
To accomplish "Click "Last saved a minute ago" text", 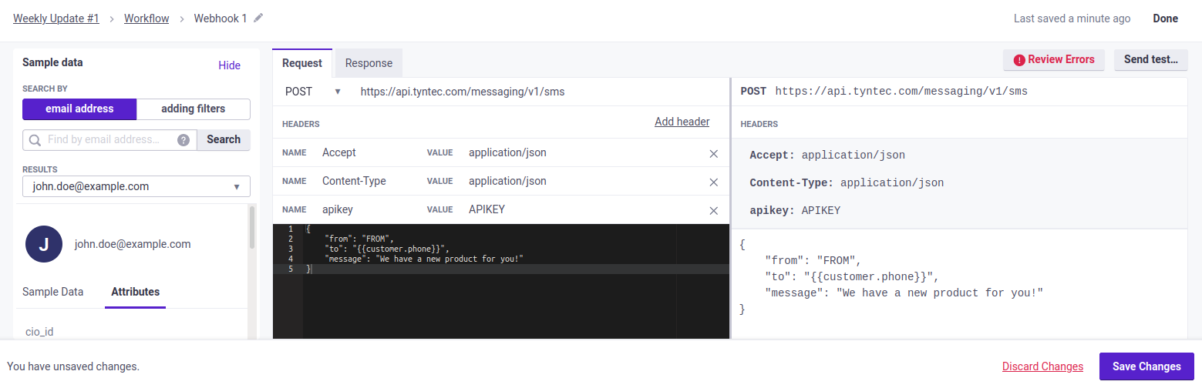I will [1072, 18].
